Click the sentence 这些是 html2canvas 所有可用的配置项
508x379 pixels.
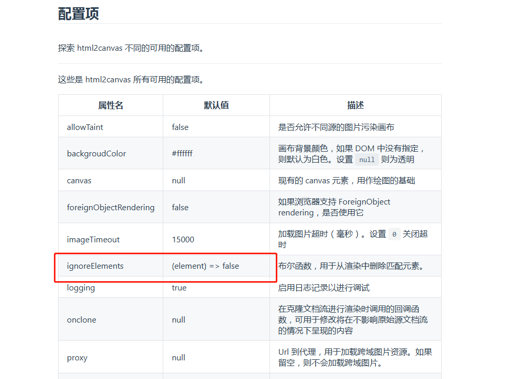tap(131, 80)
